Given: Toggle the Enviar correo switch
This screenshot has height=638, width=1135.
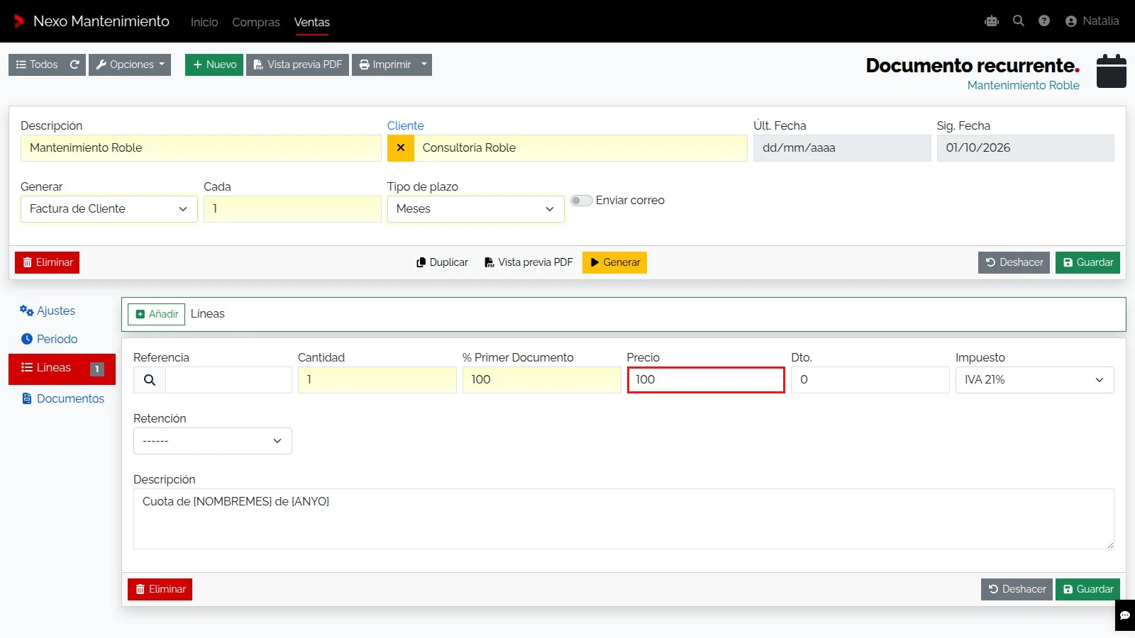Looking at the screenshot, I should click(x=582, y=201).
